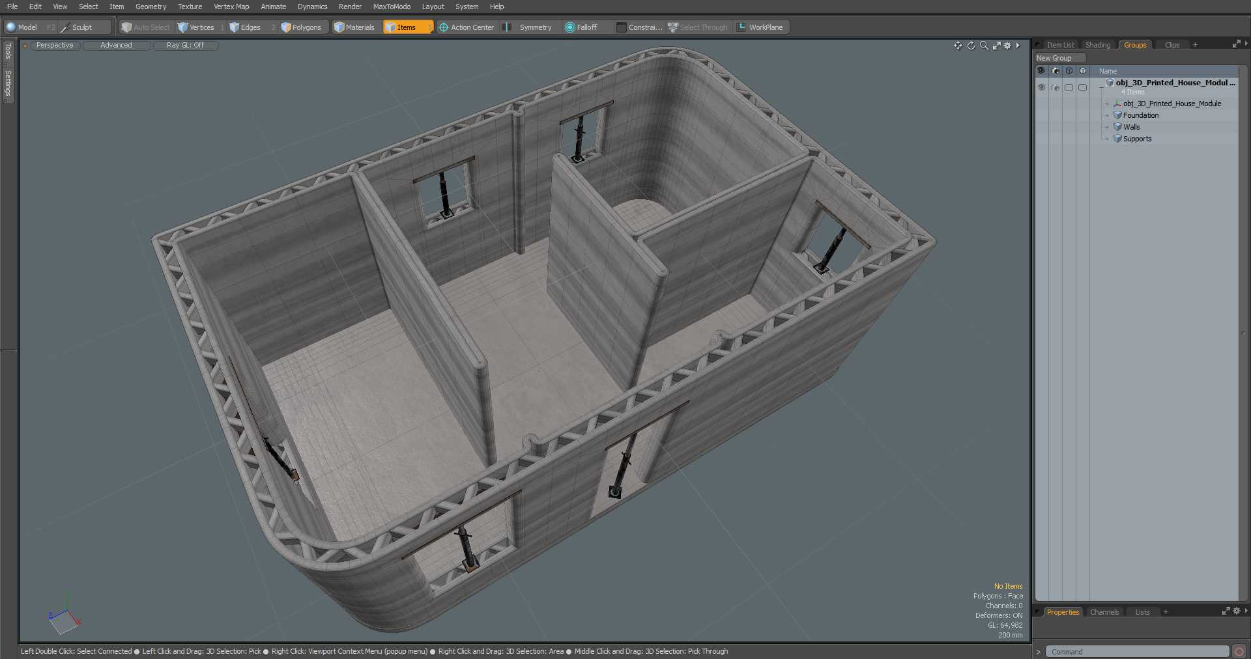Toggle Ray GL Off setting
The height and width of the screenshot is (659, 1251).
click(186, 46)
